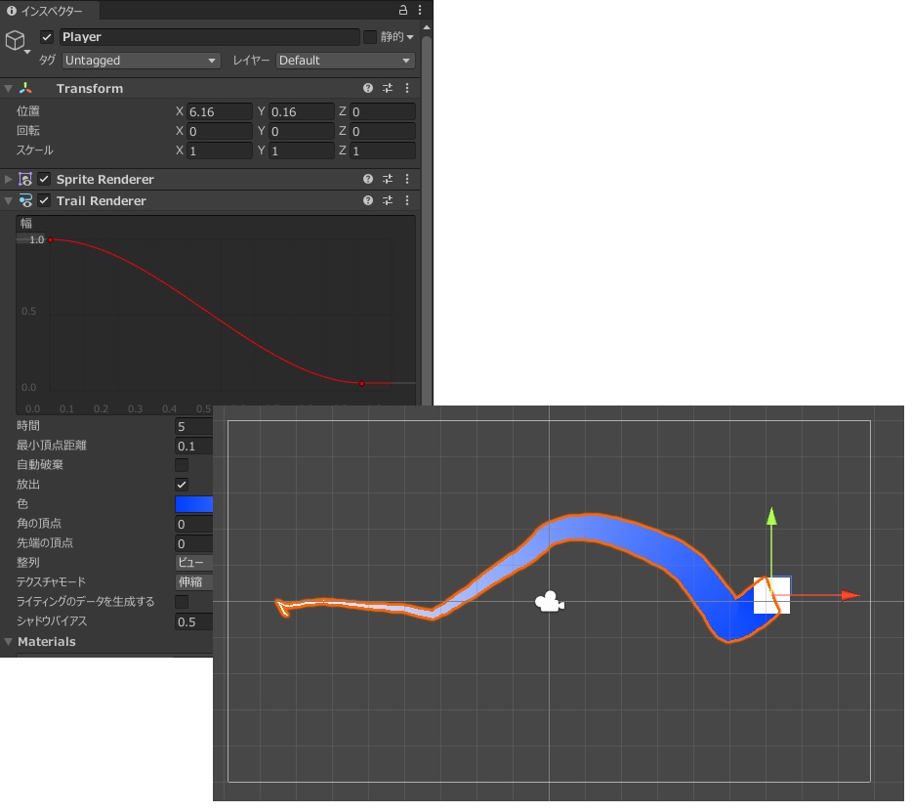Viewport: 912px width, 812px height.
Task: Click the Rotation X field
Action: 222,132
